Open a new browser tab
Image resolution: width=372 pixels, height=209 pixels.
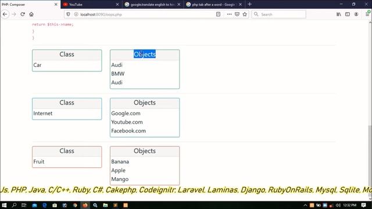(249, 4)
